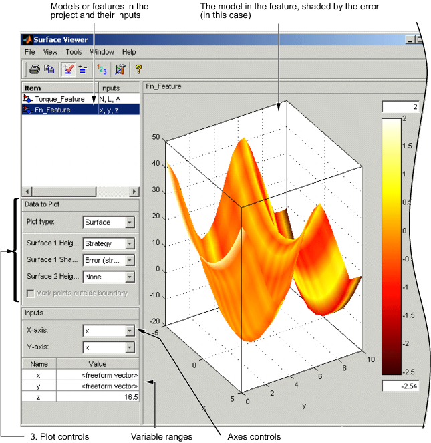
Task: Click the Item column header
Action: pyautogui.click(x=60, y=88)
